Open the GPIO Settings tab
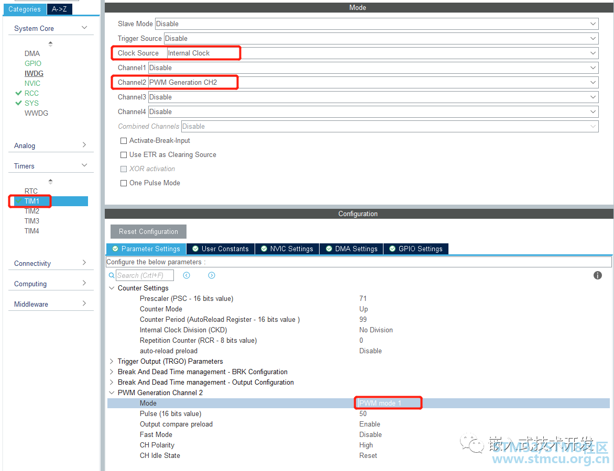This screenshot has width=614, height=471. pos(416,249)
